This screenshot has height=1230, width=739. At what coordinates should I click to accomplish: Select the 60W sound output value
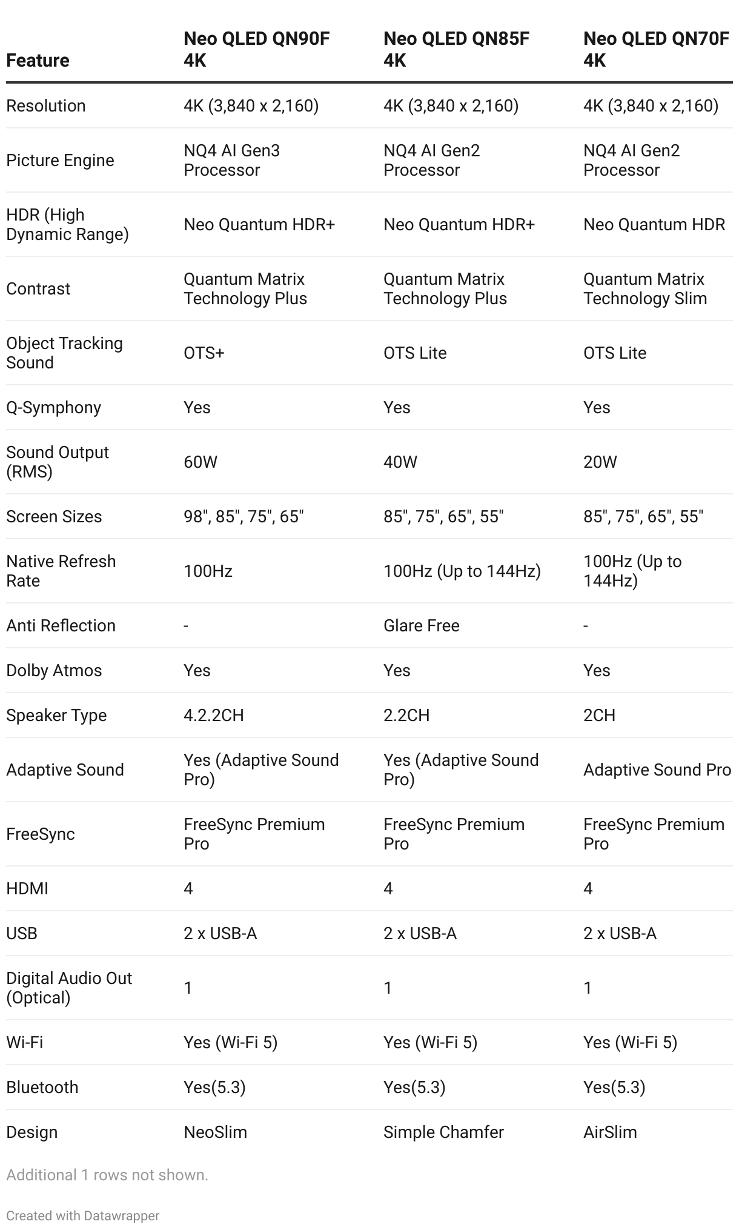(200, 462)
